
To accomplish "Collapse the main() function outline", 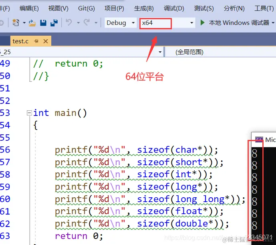I will [29, 113].
